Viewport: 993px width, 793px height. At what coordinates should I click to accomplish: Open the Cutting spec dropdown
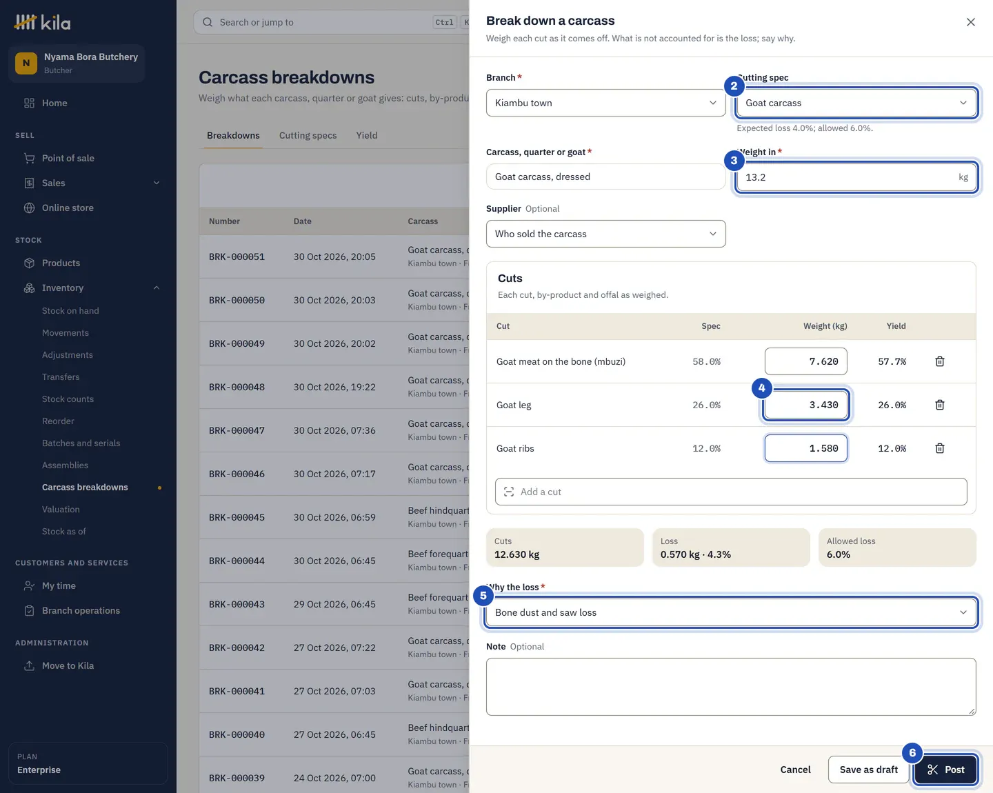tap(856, 103)
